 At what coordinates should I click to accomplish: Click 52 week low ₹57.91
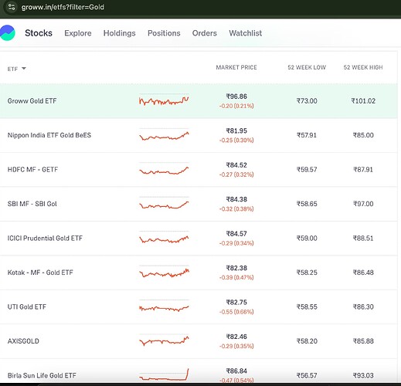click(x=307, y=135)
